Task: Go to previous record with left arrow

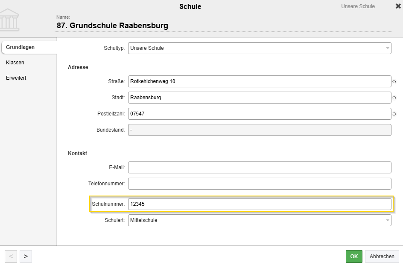Action: (x=11, y=256)
